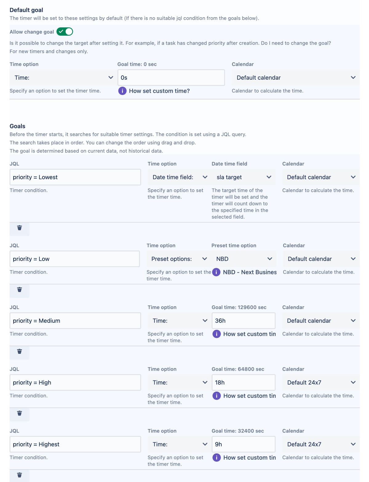Click the 0s default goal time field
Viewport: 369px width, 482px height.
pos(171,78)
